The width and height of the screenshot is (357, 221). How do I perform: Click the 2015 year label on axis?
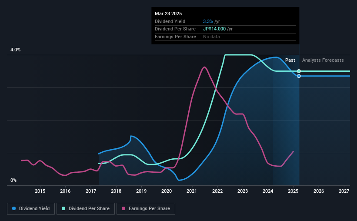point(40,191)
